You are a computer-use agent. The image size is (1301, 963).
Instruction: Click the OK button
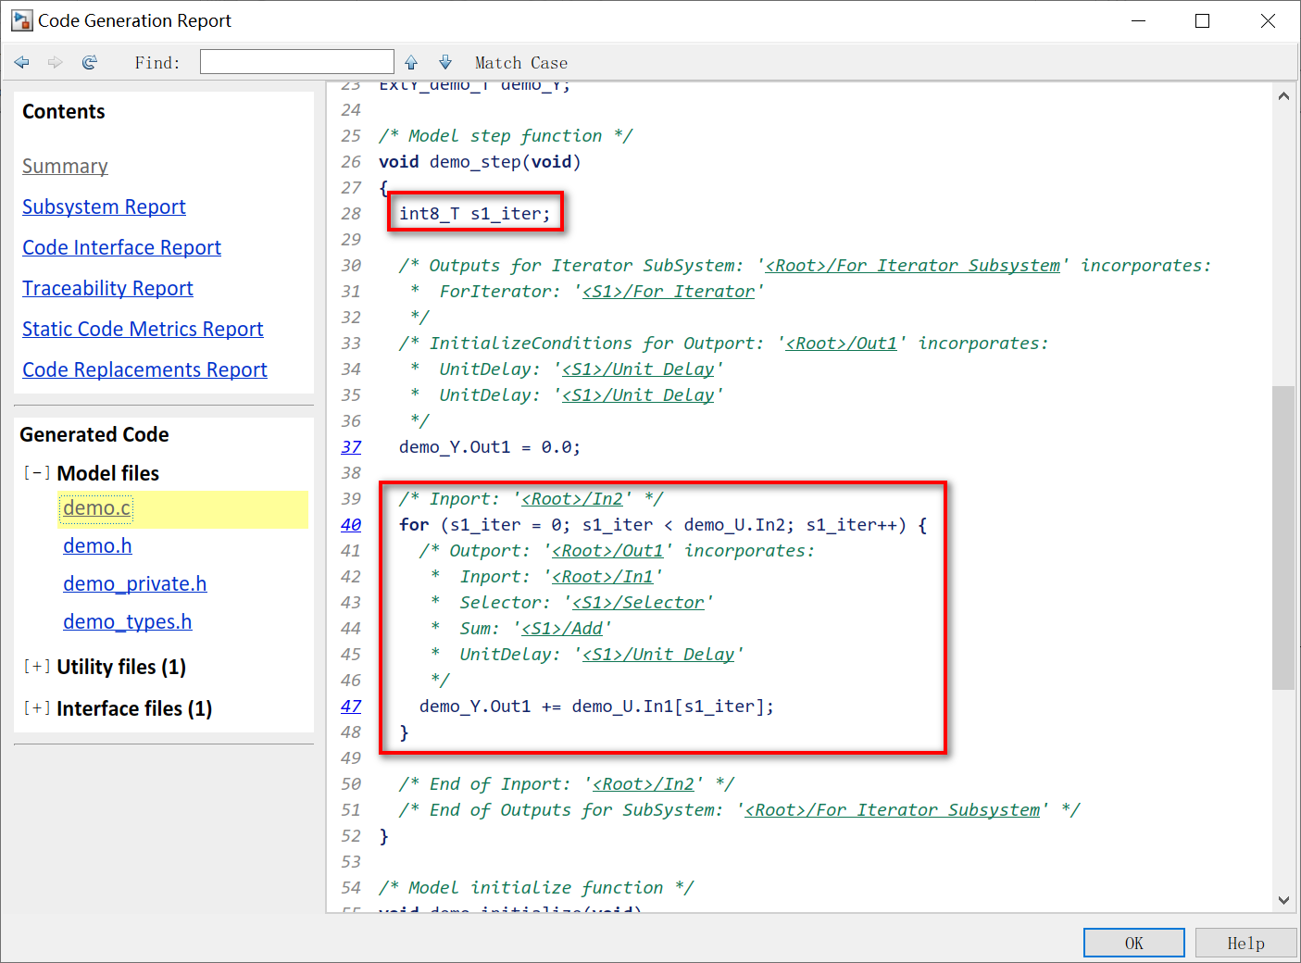1134,943
